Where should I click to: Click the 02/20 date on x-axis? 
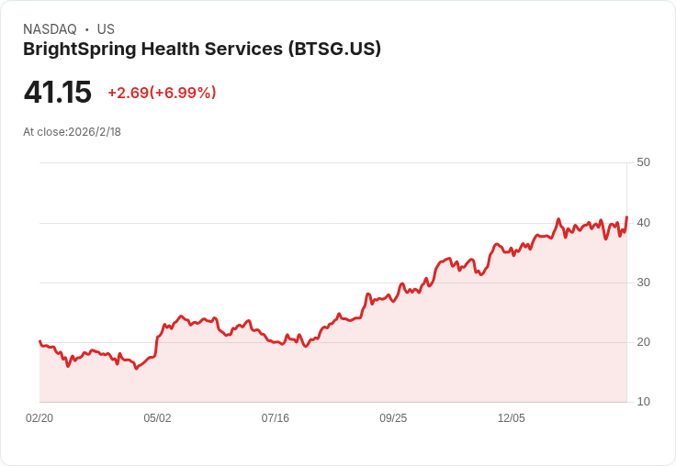click(39, 418)
